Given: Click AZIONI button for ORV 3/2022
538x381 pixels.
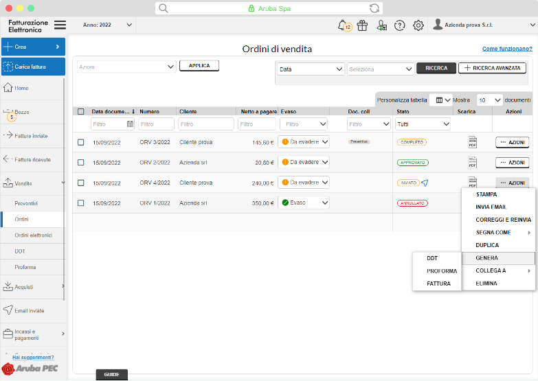Looking at the screenshot, I should point(513,142).
